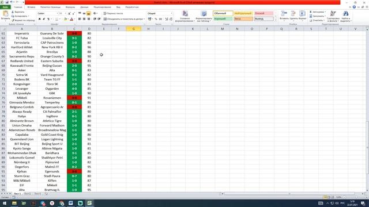This screenshot has width=369, height=207.
Task: Align text left
Action: click(x=80, y=19)
